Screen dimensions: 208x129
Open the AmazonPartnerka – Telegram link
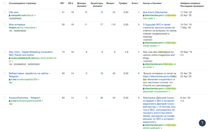click(24, 98)
